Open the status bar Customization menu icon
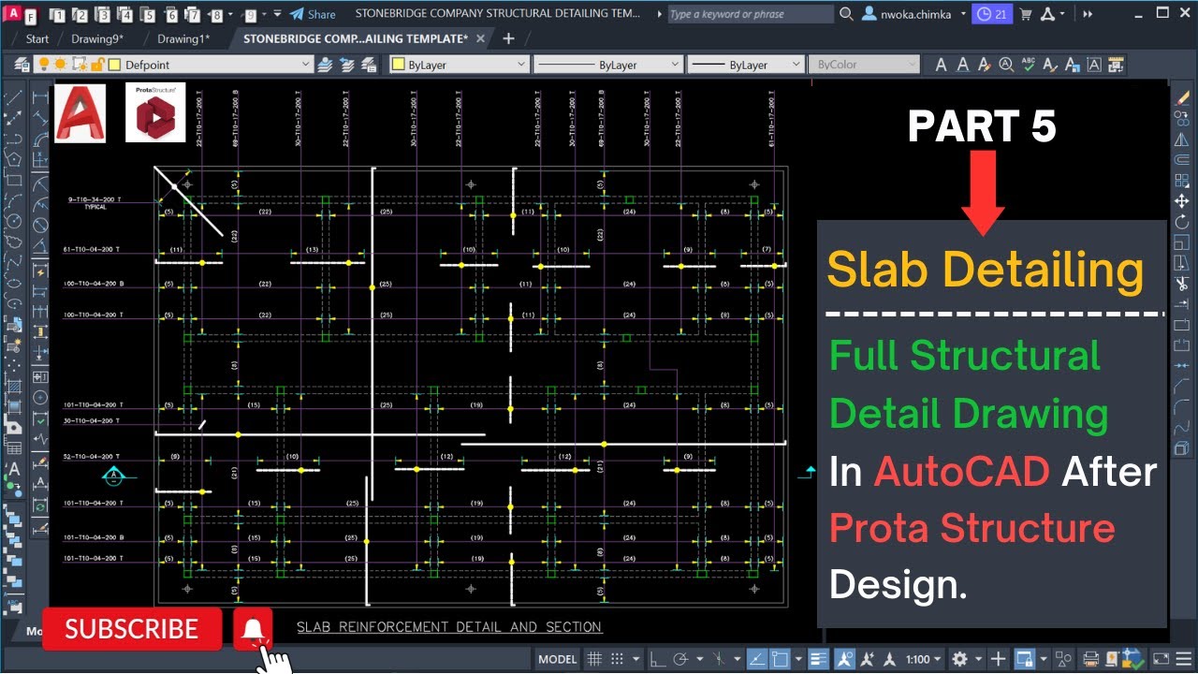The image size is (1198, 674). (1184, 659)
